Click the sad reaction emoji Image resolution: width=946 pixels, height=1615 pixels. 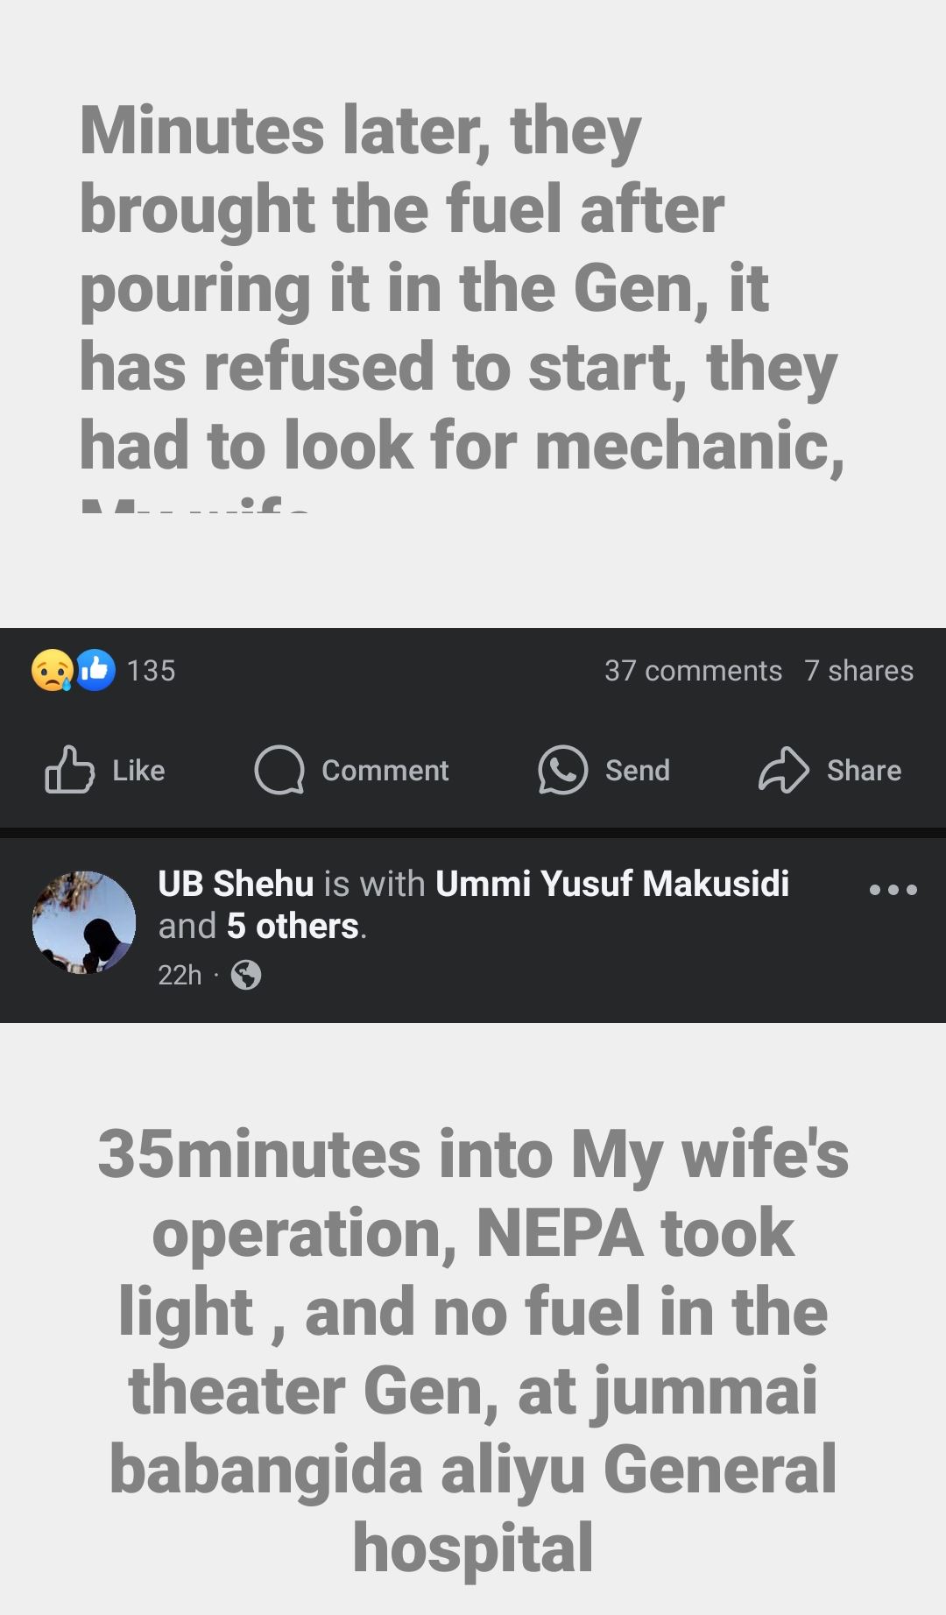[52, 671]
